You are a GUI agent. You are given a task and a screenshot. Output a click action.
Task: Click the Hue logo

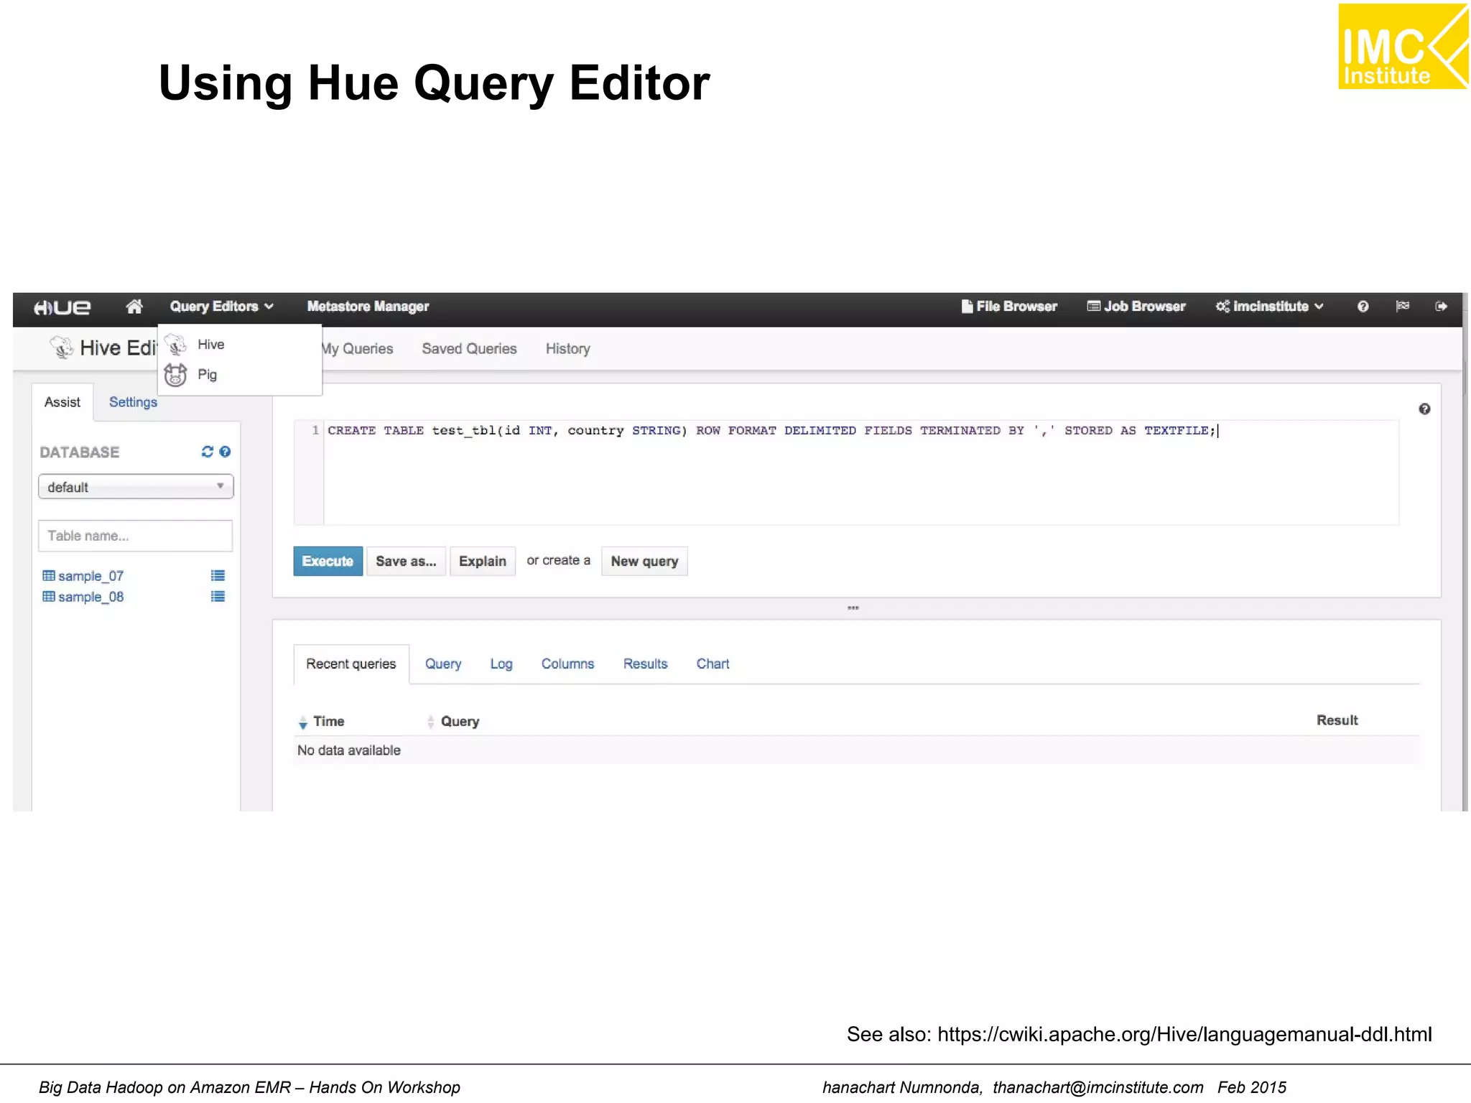point(62,307)
